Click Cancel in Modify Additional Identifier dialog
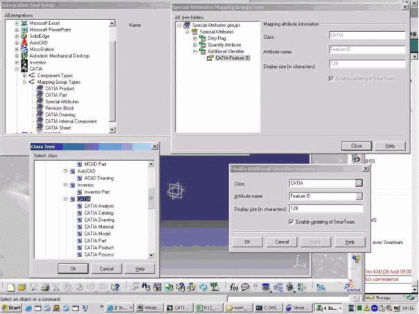 tap(282, 242)
